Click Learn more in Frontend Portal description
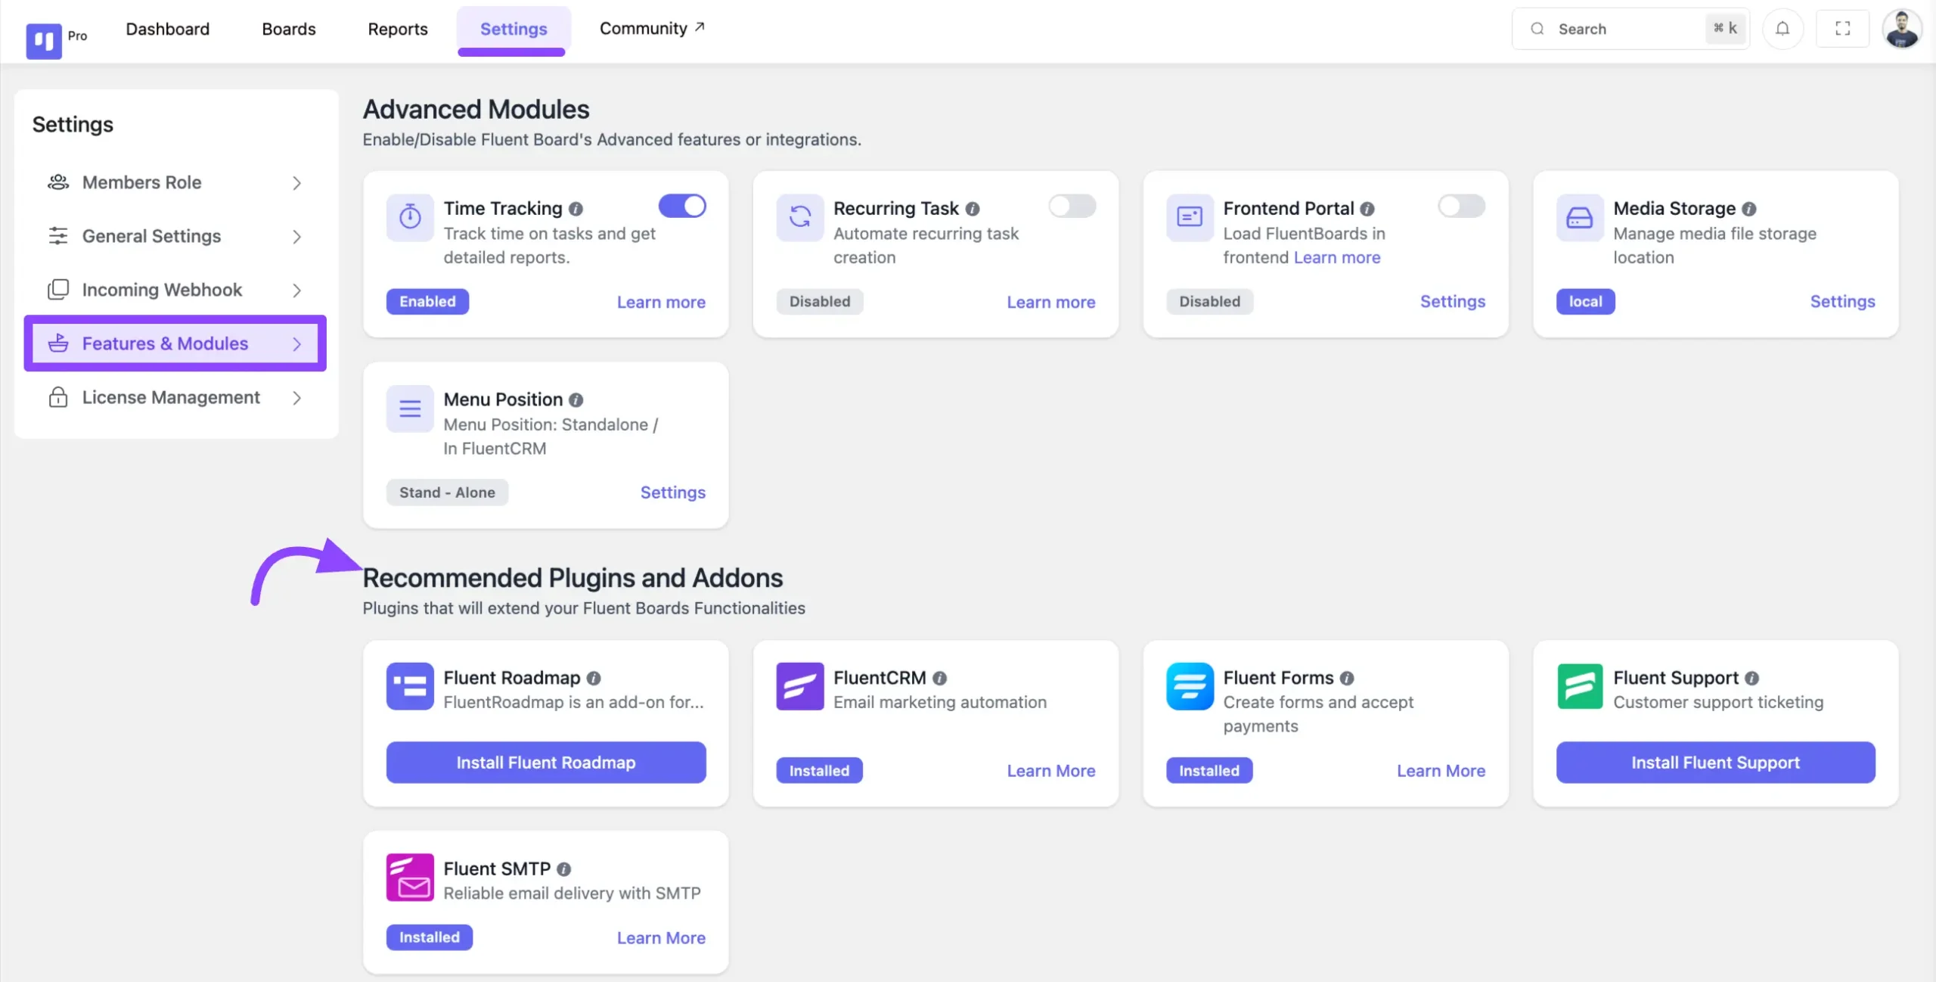1936x982 pixels. pyautogui.click(x=1337, y=257)
